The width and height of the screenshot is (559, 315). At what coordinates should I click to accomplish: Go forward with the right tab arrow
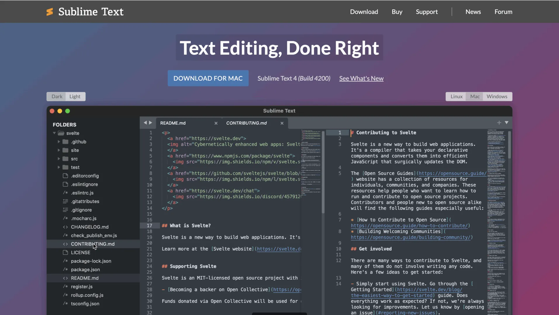click(x=150, y=123)
